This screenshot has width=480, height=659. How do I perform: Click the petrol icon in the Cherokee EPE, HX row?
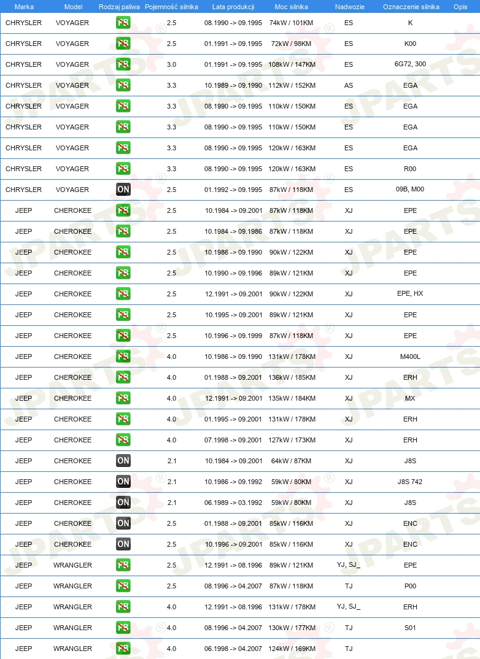[x=123, y=294]
